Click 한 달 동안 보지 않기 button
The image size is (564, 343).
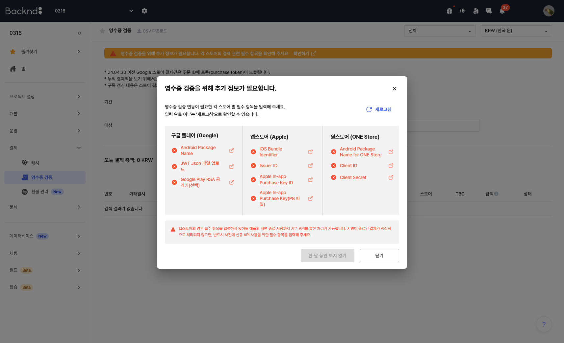click(x=327, y=256)
